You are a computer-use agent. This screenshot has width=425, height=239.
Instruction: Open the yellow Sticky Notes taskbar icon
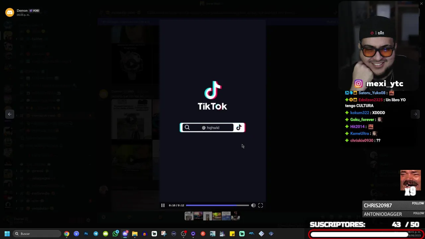[232, 234]
